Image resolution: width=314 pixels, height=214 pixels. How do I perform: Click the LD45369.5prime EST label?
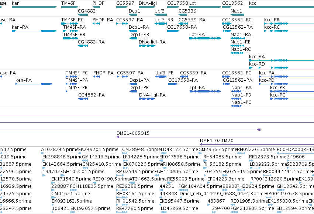[x=179, y=208]
